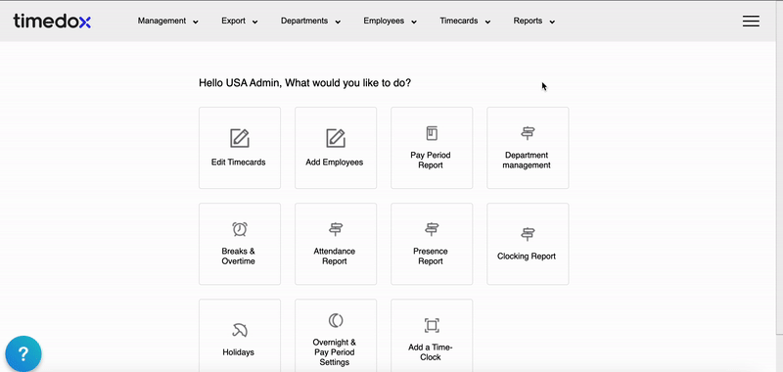
Task: Expand the Reports dropdown arrow
Action: [x=552, y=22]
